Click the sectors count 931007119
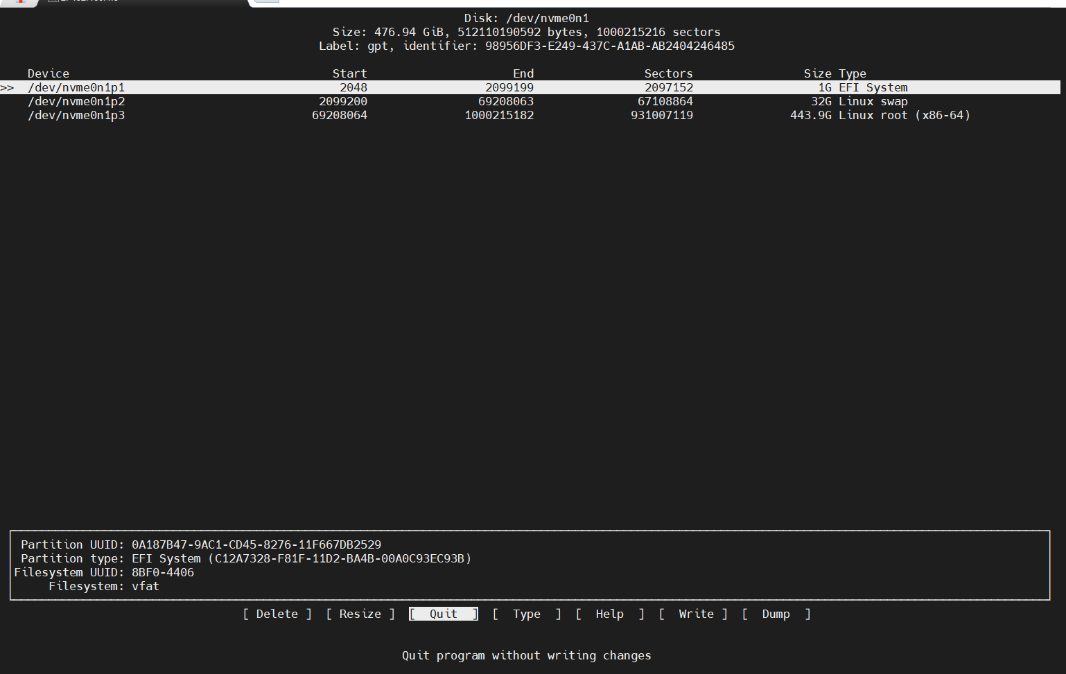Image resolution: width=1066 pixels, height=674 pixels. click(x=662, y=115)
